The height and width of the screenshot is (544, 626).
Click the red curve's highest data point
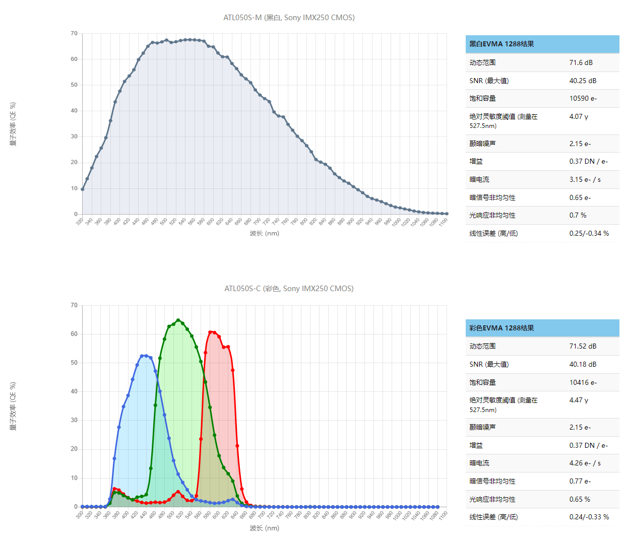210,332
